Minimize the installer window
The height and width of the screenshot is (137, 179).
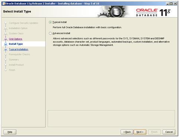[167, 4]
